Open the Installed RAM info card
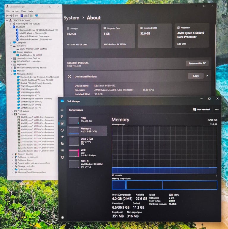The image size is (228, 229). 155,36
